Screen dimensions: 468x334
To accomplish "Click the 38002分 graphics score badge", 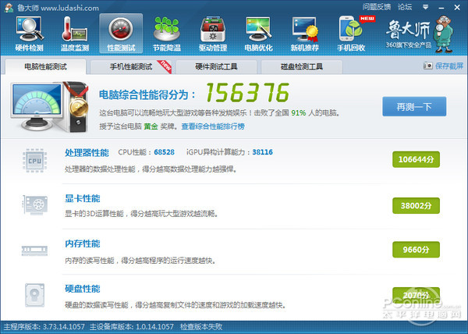I will pos(416,205).
